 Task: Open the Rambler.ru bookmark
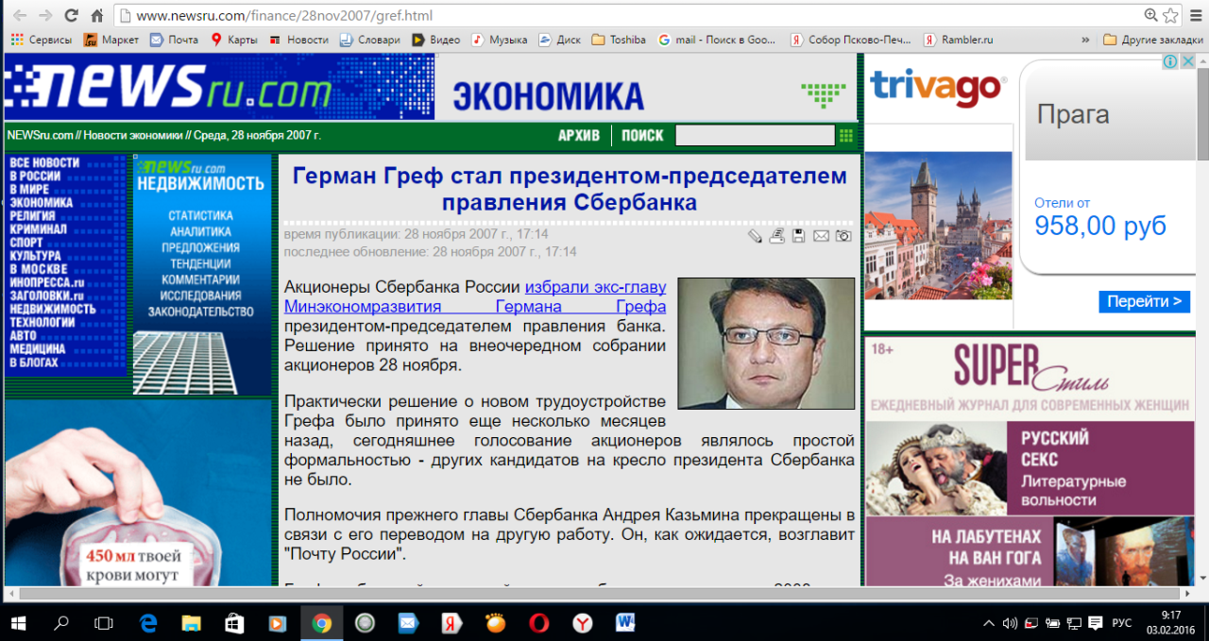coord(959,40)
